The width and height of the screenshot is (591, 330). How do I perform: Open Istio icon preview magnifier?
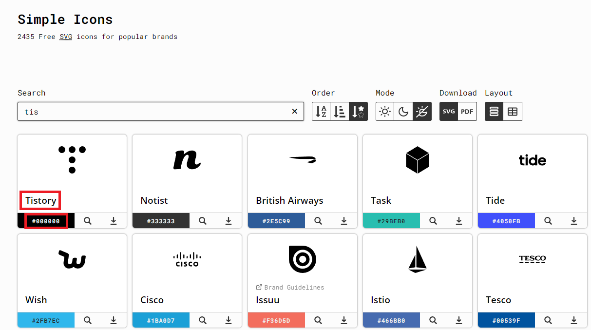click(433, 320)
